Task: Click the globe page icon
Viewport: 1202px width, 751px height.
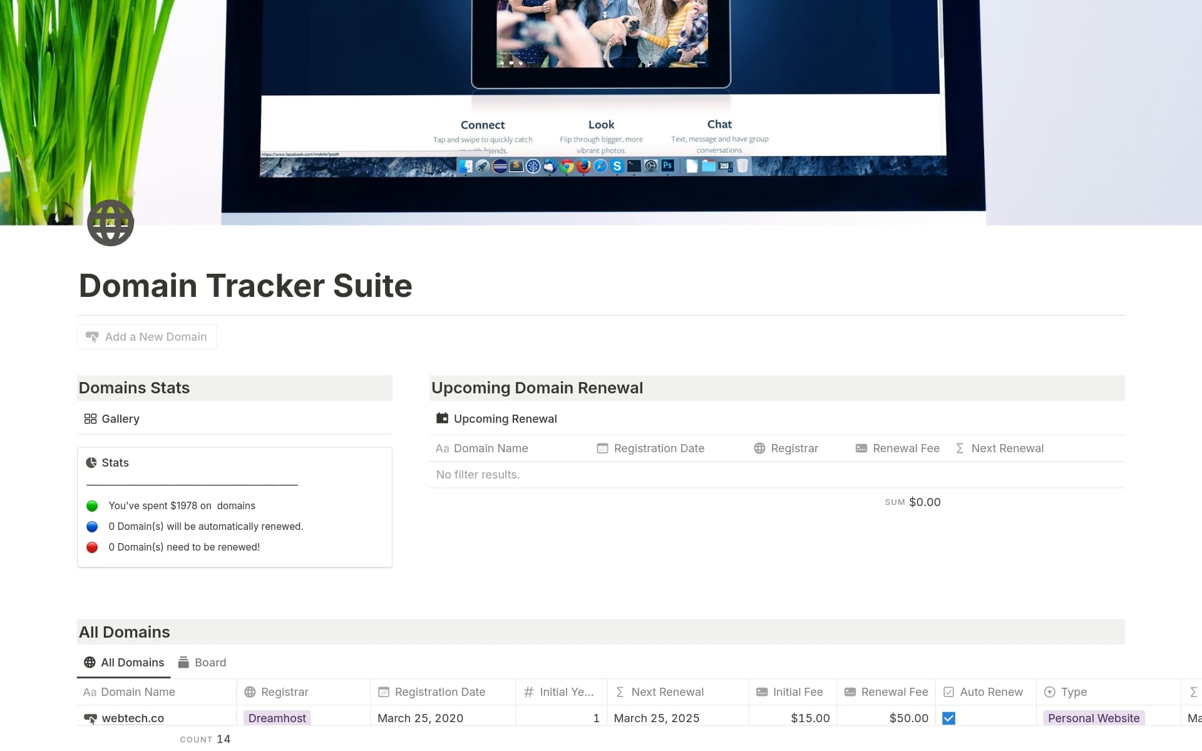Action: pos(110,223)
